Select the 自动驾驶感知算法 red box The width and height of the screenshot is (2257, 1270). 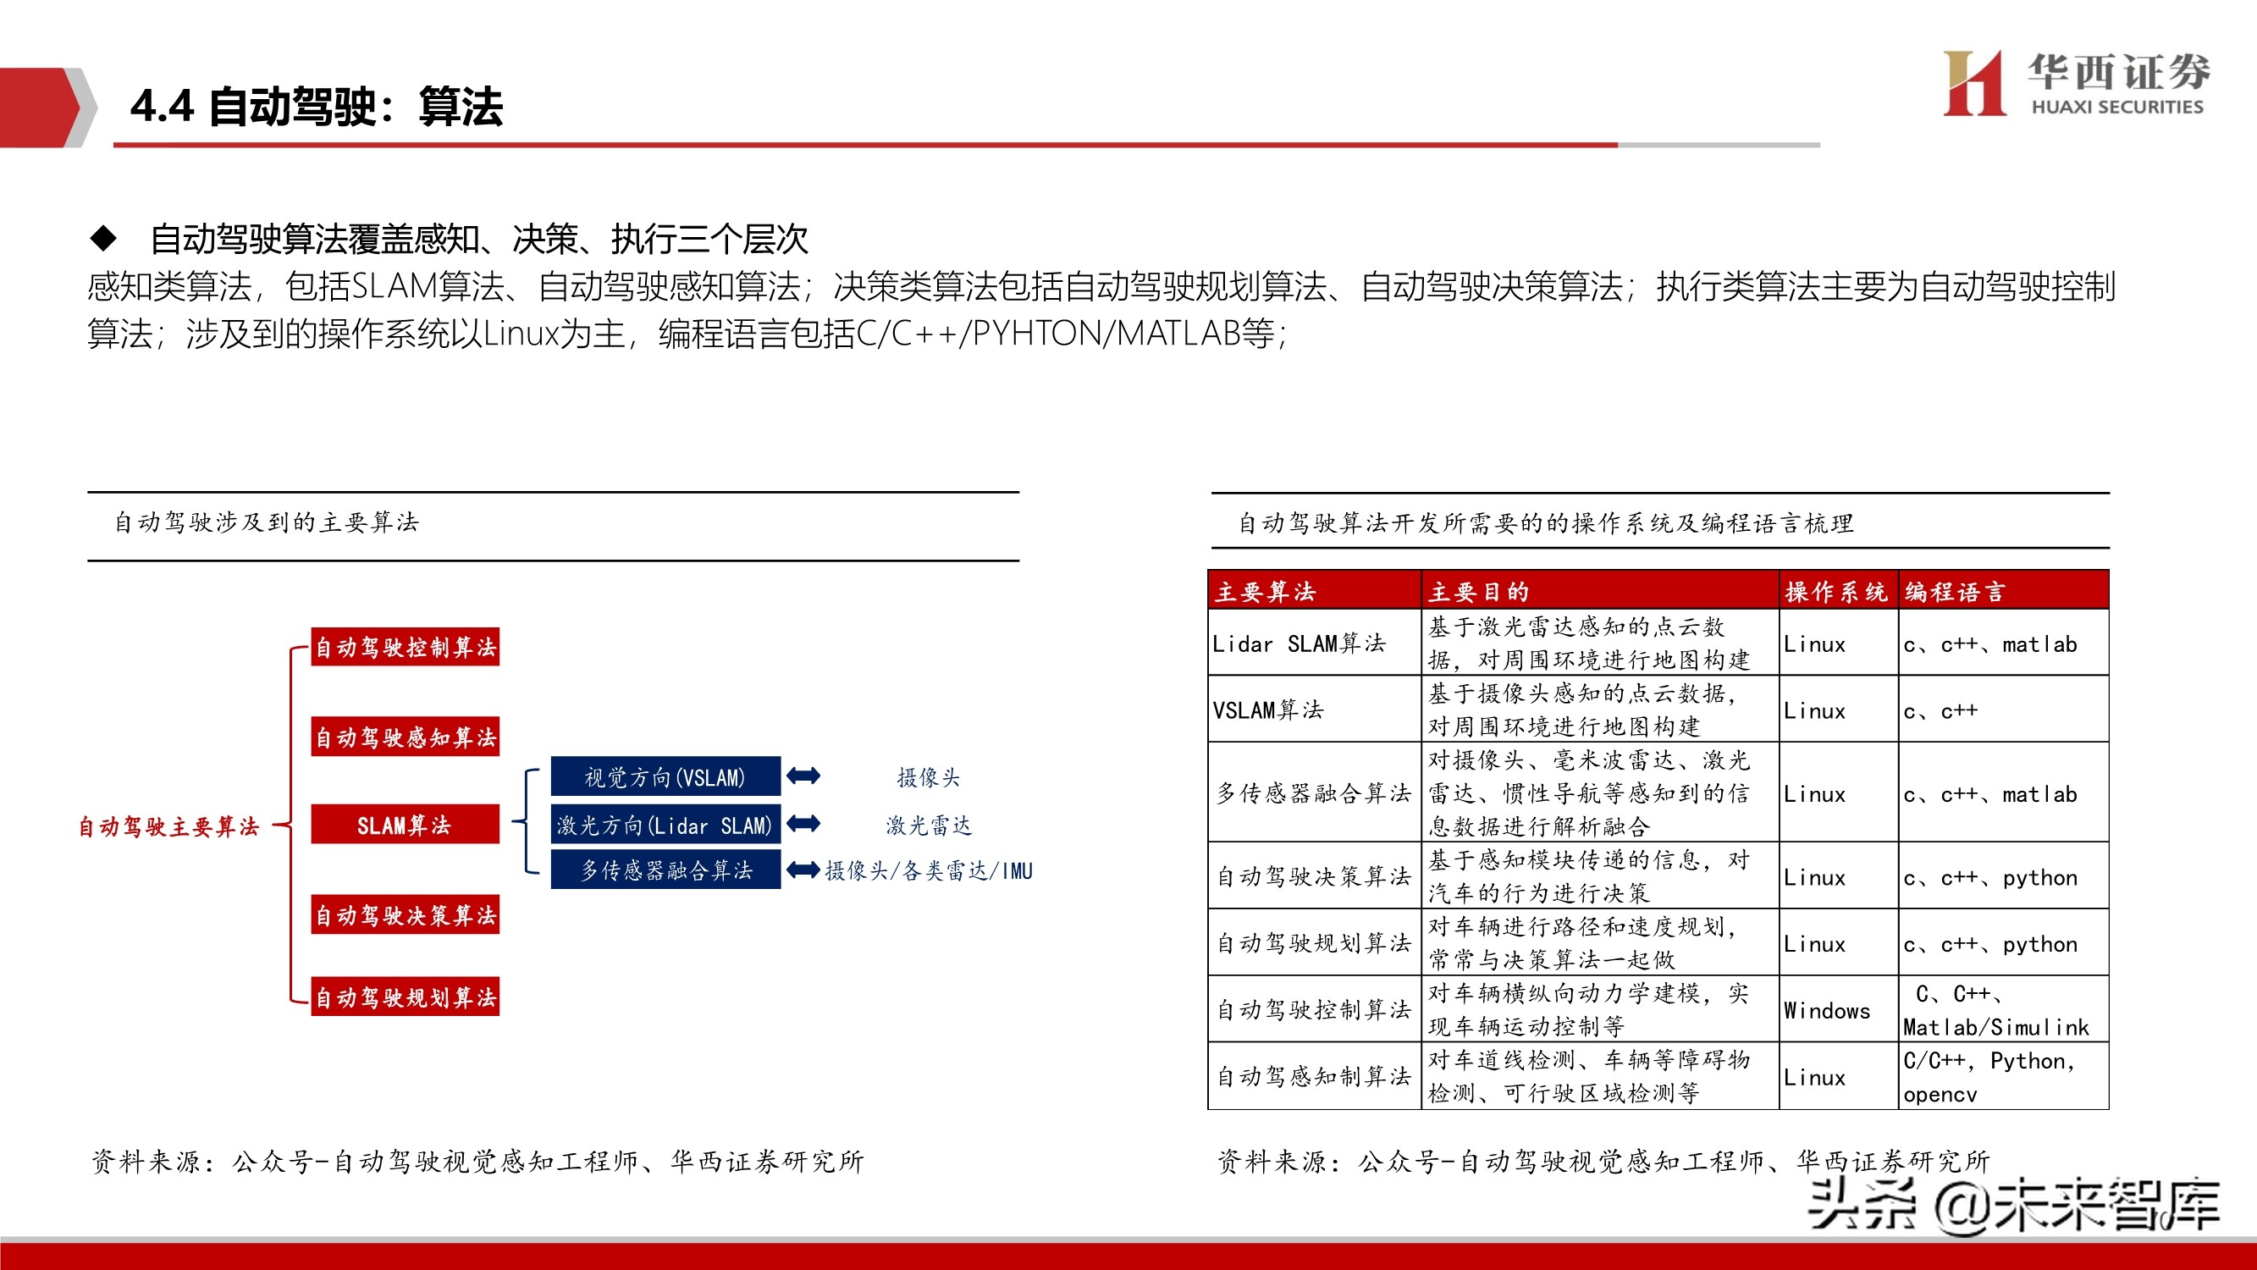405,738
